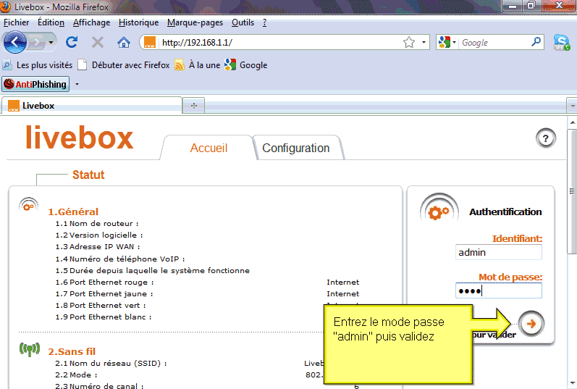Close the Firefox window
The height and width of the screenshot is (389, 577).
(559, 6)
